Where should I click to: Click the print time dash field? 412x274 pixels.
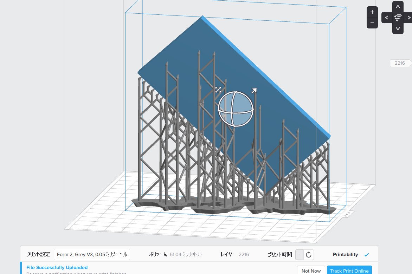click(300, 255)
